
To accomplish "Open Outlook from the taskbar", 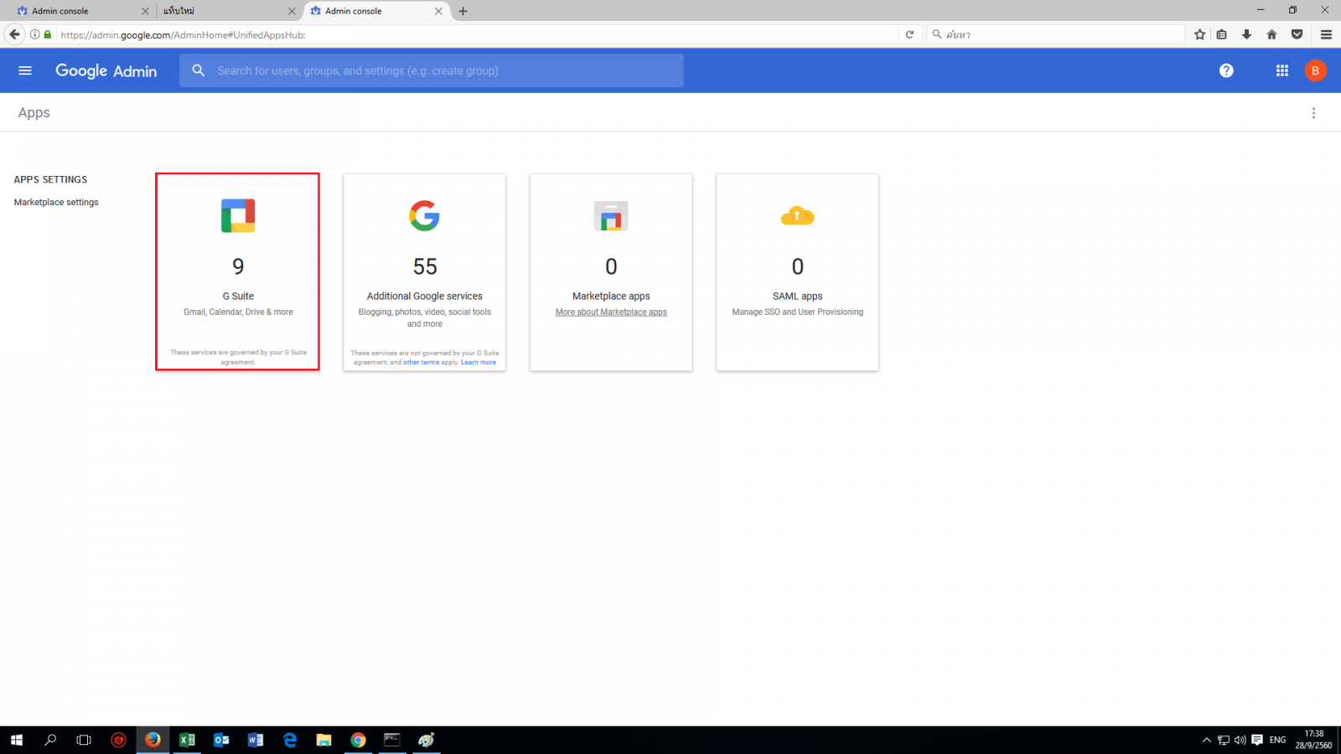I will (x=221, y=740).
